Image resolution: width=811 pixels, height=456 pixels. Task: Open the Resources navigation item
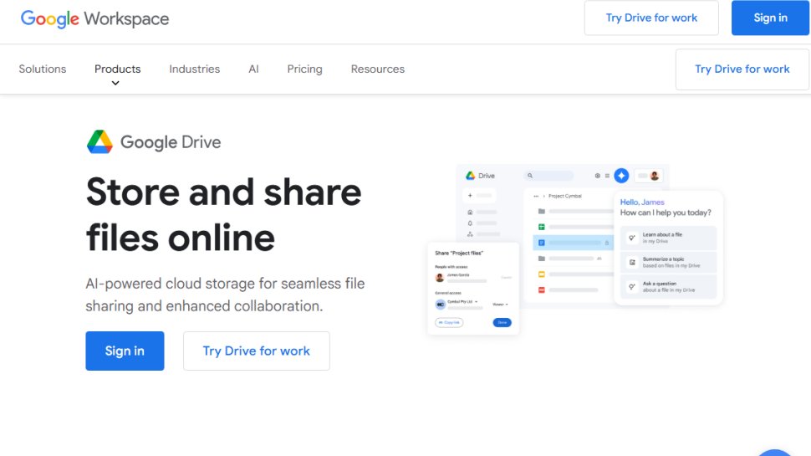(378, 69)
